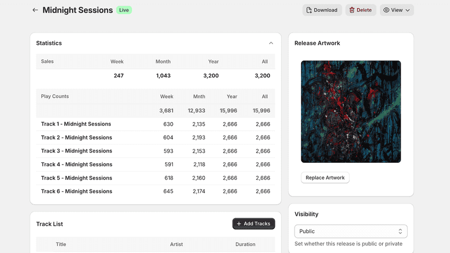The image size is (450, 253).
Task: Open the Public visibility dropdown
Action: point(351,231)
